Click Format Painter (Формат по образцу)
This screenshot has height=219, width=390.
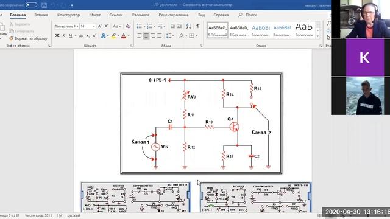28,38
